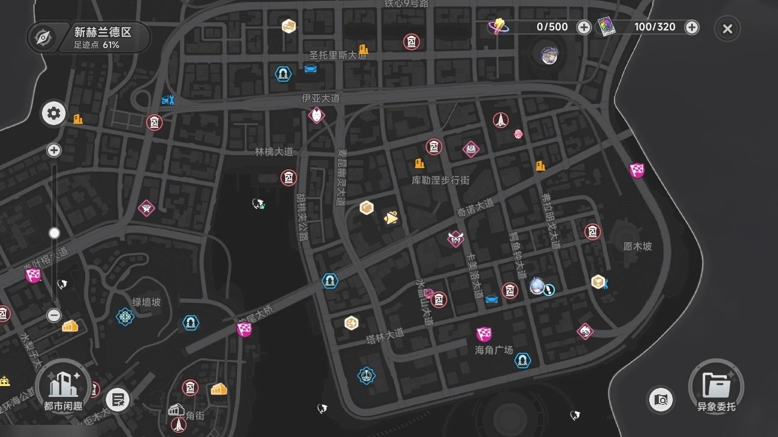
Task: Select the exclamation quest marker beside avatar
Action: point(549,291)
